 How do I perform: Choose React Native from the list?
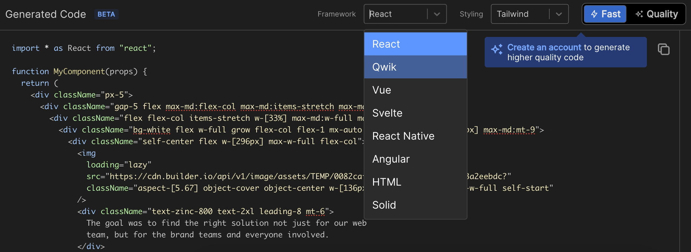(415, 136)
